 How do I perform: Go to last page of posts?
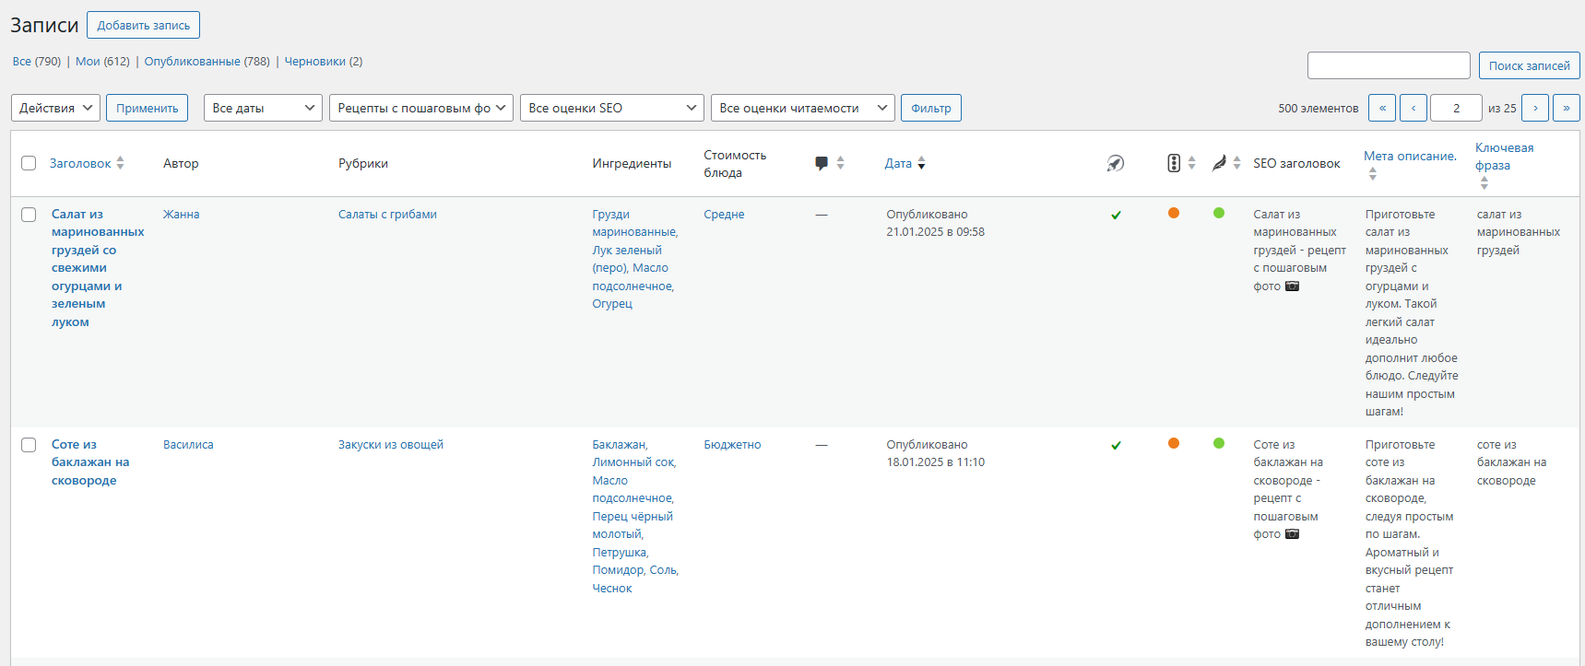tap(1567, 108)
